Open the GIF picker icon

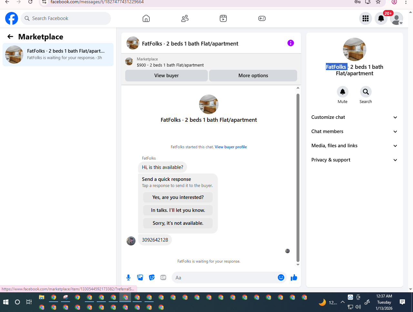pos(163,277)
